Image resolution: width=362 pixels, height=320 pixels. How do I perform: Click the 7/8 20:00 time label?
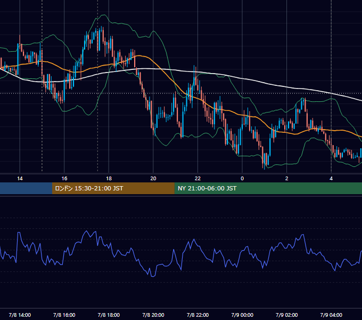153,315
